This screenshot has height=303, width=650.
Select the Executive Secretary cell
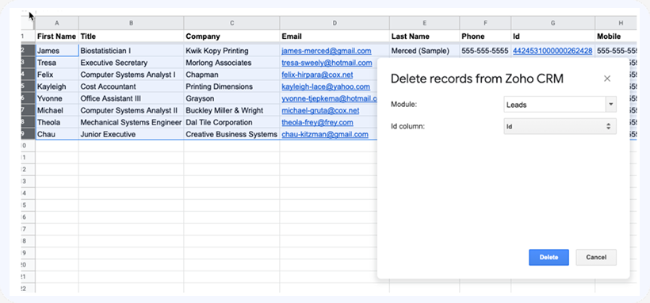(x=131, y=63)
